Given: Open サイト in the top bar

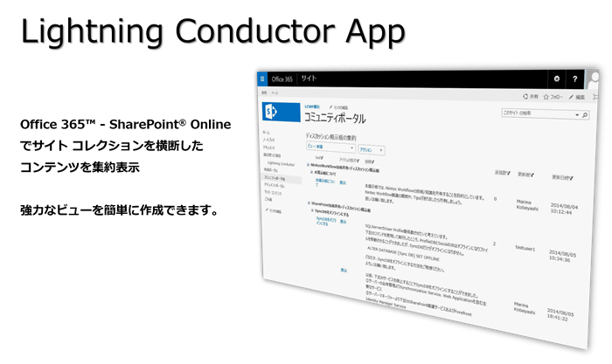Looking at the screenshot, I should click(x=308, y=79).
